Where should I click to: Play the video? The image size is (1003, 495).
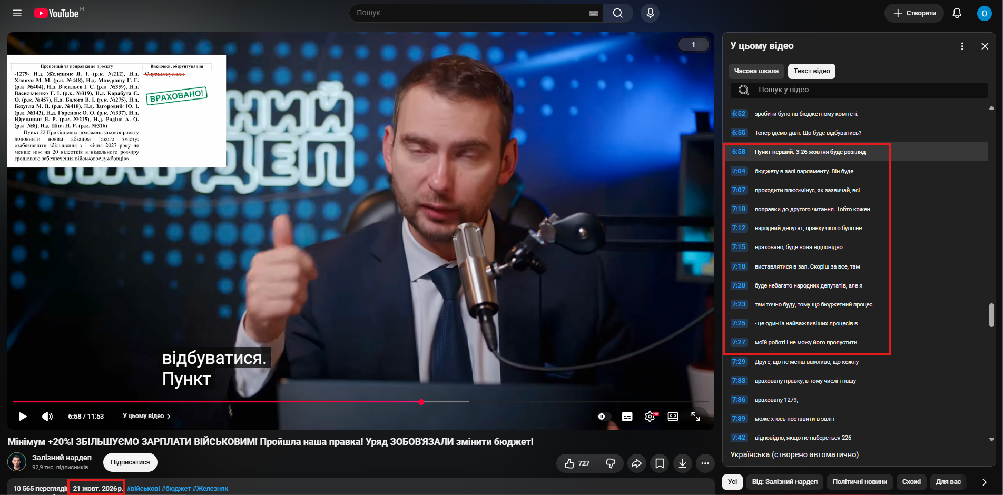tap(23, 417)
